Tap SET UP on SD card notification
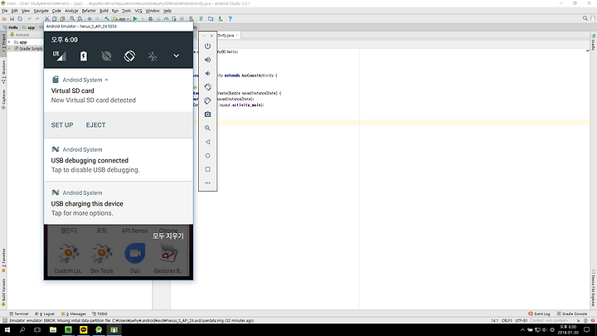597x336 pixels. (x=62, y=125)
